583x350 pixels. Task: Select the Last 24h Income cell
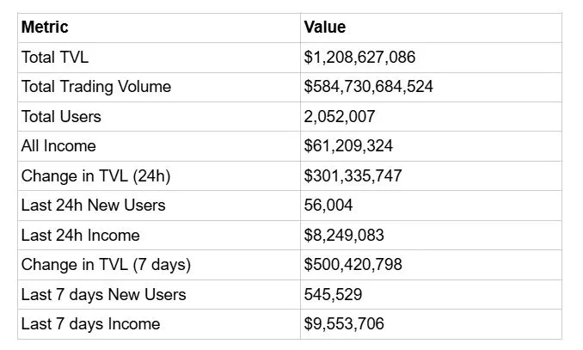(x=80, y=235)
